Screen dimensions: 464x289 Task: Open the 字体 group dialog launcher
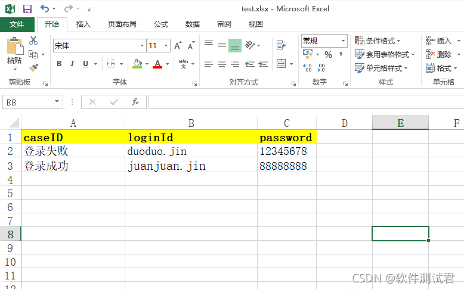click(x=194, y=83)
